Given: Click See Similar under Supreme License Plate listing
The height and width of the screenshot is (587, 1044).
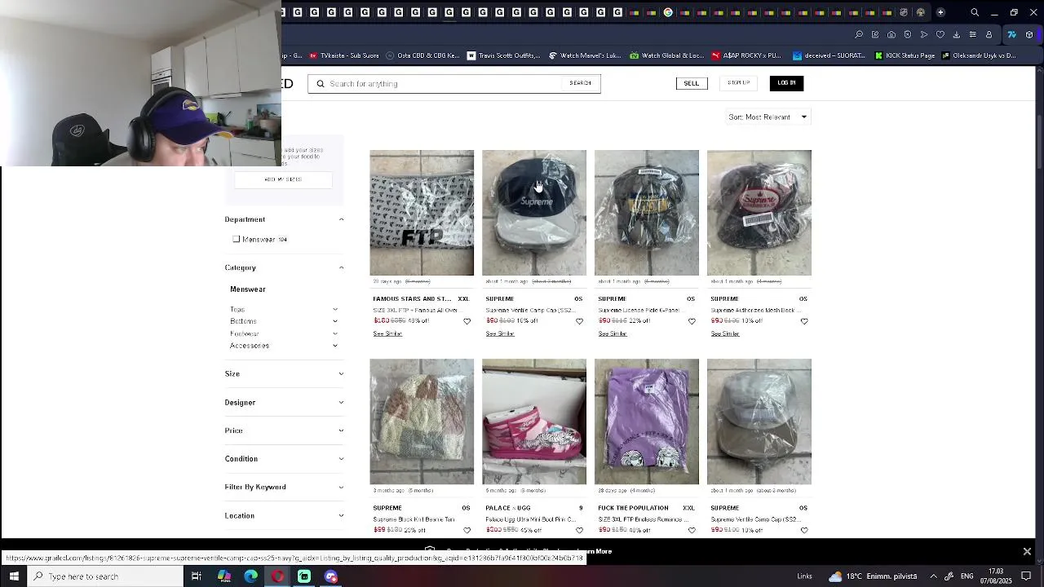Looking at the screenshot, I should click(x=613, y=333).
